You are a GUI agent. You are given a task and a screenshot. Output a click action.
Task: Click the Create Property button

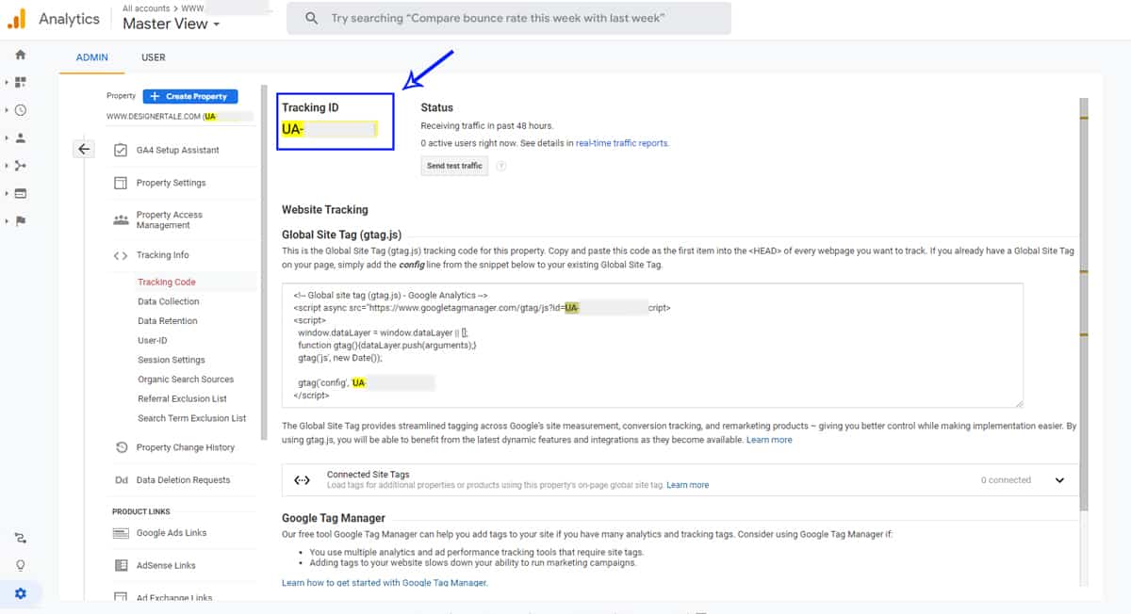(x=190, y=96)
